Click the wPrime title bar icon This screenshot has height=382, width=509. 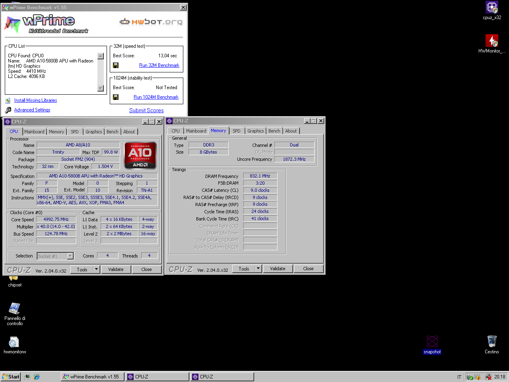(x=5, y=7)
